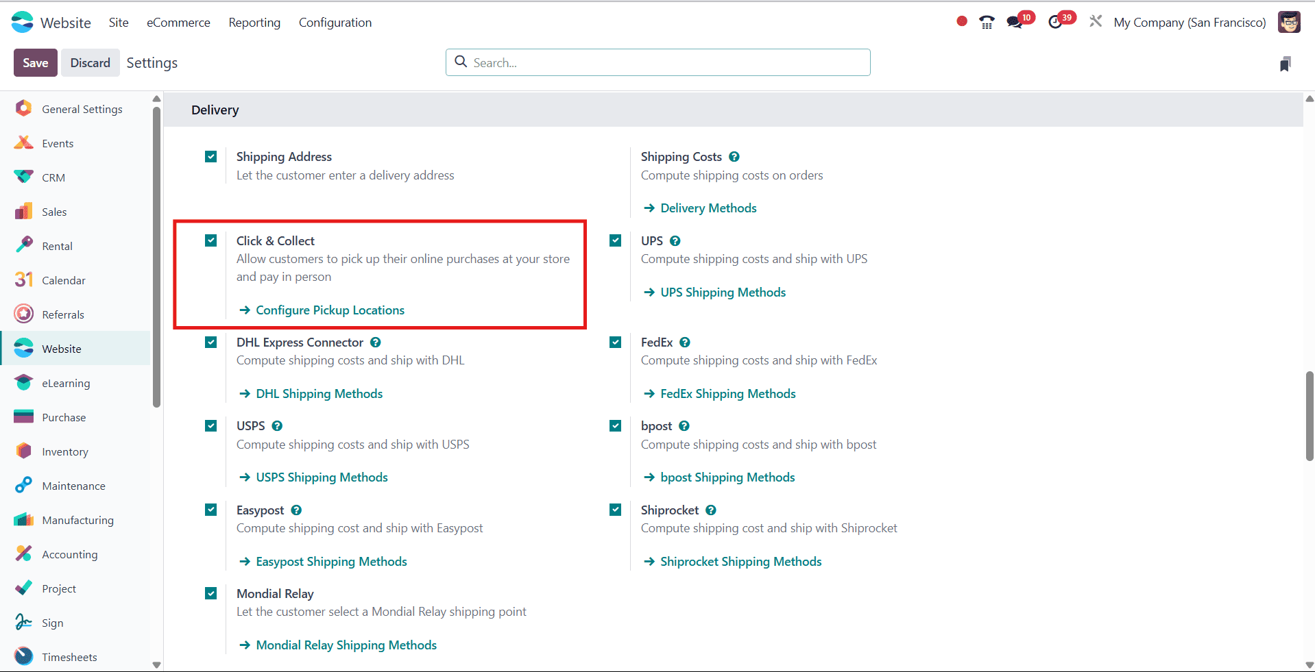Open Sales settings in the sidebar
The height and width of the screenshot is (672, 1315).
75,212
